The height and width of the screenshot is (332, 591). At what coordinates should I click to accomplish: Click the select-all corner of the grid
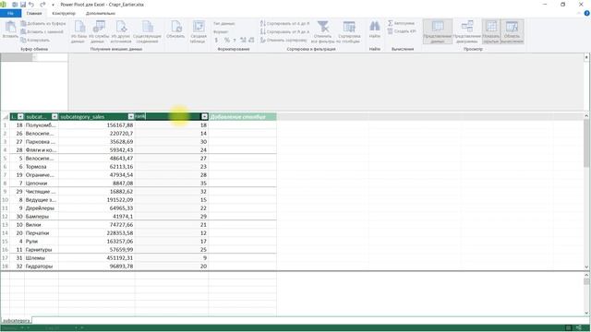tap(5, 117)
